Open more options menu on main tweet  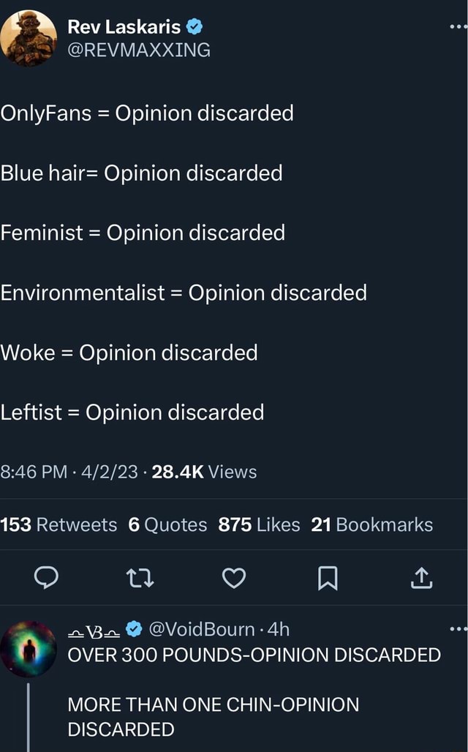point(457,27)
